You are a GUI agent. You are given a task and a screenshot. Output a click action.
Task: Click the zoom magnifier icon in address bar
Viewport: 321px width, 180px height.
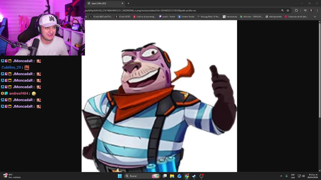pyautogui.click(x=282, y=10)
